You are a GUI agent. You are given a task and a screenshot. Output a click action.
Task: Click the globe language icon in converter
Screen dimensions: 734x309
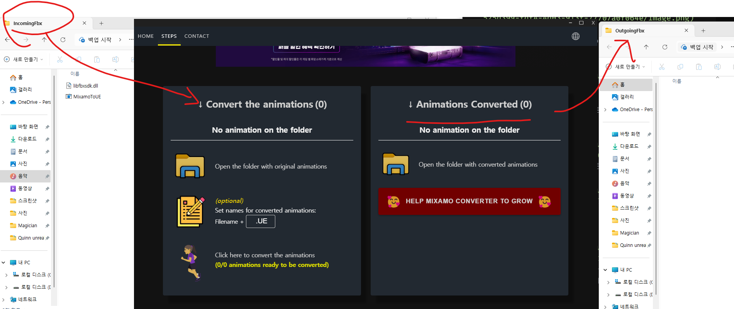tap(576, 36)
